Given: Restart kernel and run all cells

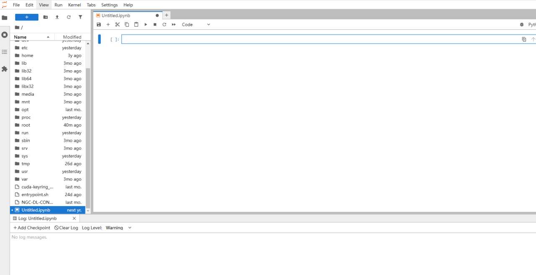Looking at the screenshot, I should coord(174,25).
